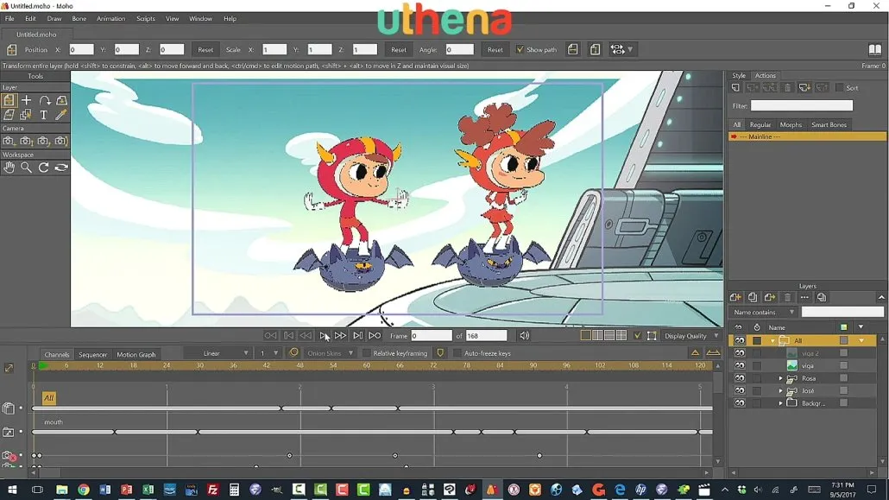The height and width of the screenshot is (500, 889).
Task: Select the Text layer tool
Action: [x=44, y=115]
